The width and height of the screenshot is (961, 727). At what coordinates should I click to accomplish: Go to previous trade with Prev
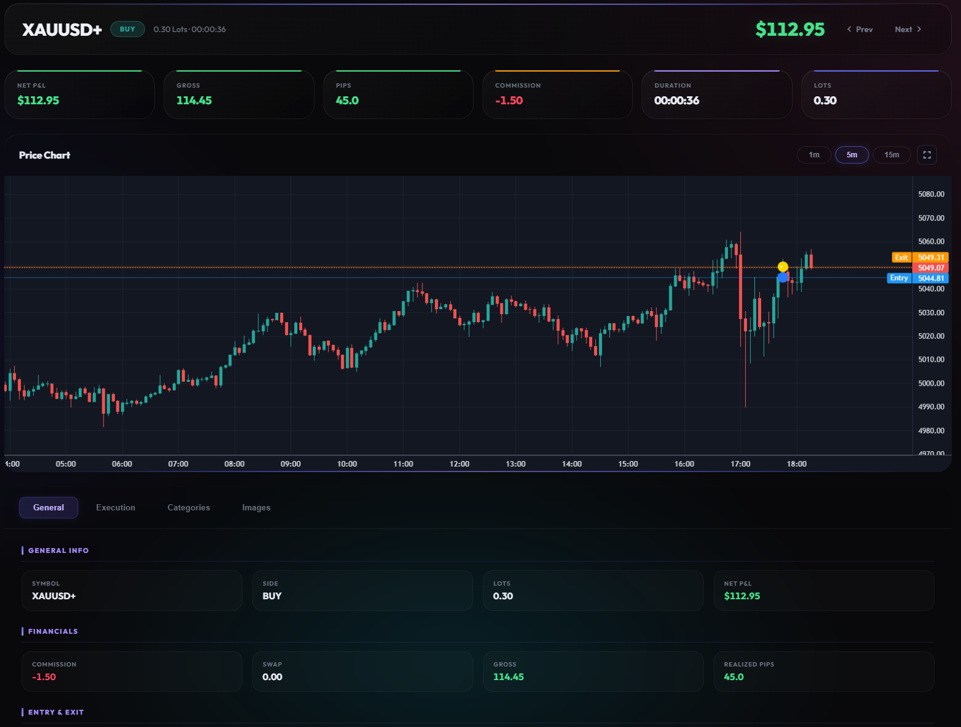click(x=860, y=30)
